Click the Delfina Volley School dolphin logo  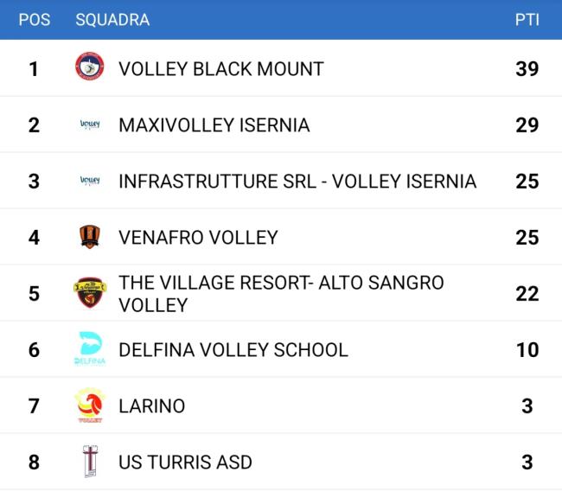(x=90, y=349)
